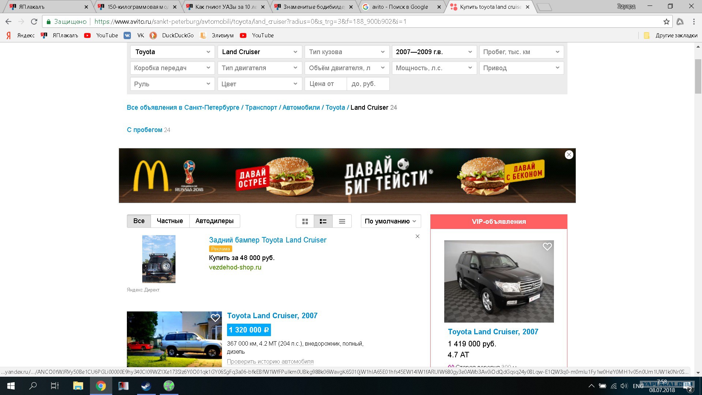Image resolution: width=702 pixels, height=395 pixels.
Task: Open the С пробегом link
Action: point(144,130)
